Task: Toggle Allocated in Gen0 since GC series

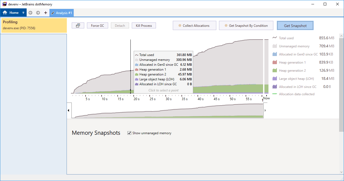Action: click(298, 54)
